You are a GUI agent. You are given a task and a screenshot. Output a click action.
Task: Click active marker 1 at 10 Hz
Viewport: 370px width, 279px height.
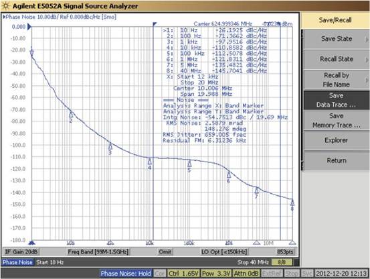click(x=32, y=52)
